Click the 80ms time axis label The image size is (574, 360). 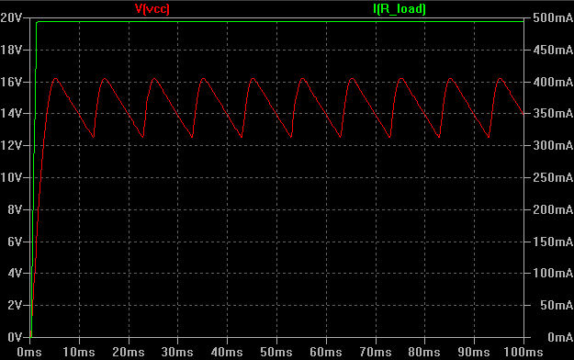coord(424,353)
